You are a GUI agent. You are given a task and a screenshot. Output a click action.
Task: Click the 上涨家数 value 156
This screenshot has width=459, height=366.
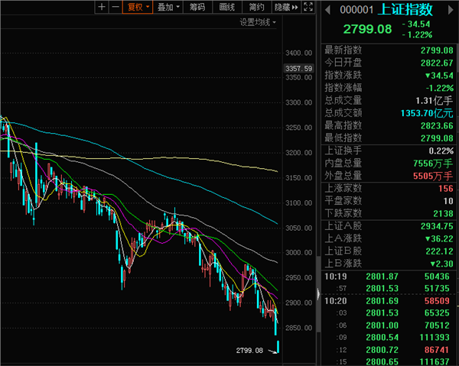click(446, 189)
